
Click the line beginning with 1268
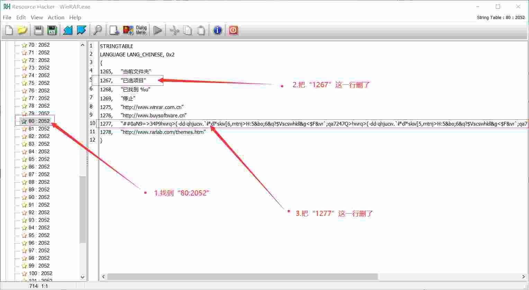pos(125,90)
